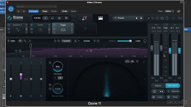Select the vocal target icon
This screenshot has height=107, width=191.
tap(53, 18)
